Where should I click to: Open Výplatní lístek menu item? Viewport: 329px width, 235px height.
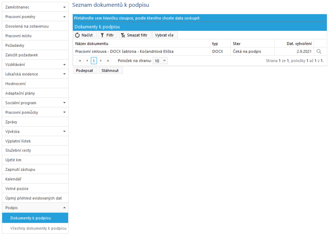pyautogui.click(x=35, y=141)
